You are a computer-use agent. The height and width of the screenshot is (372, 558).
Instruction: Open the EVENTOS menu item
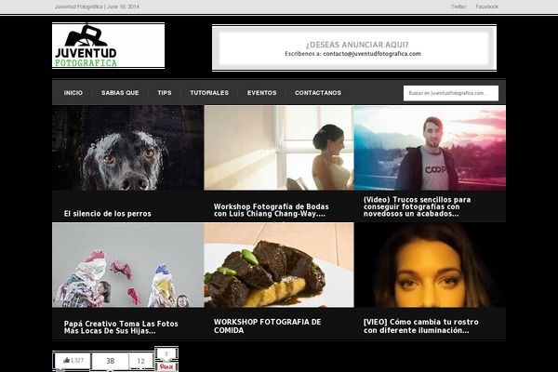262,93
